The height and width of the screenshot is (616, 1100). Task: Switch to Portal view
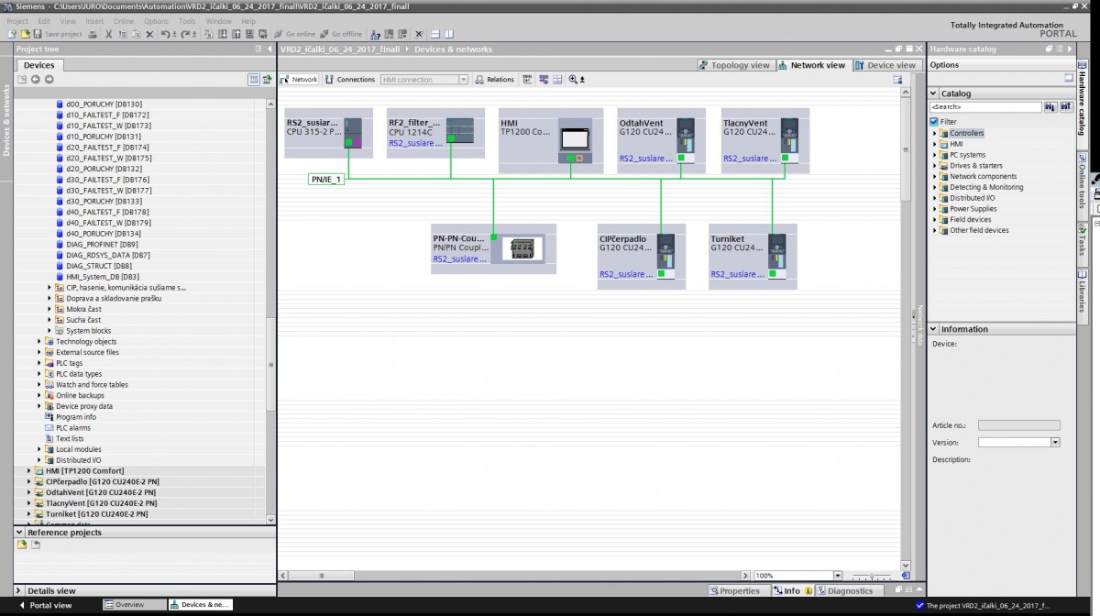[x=46, y=605]
